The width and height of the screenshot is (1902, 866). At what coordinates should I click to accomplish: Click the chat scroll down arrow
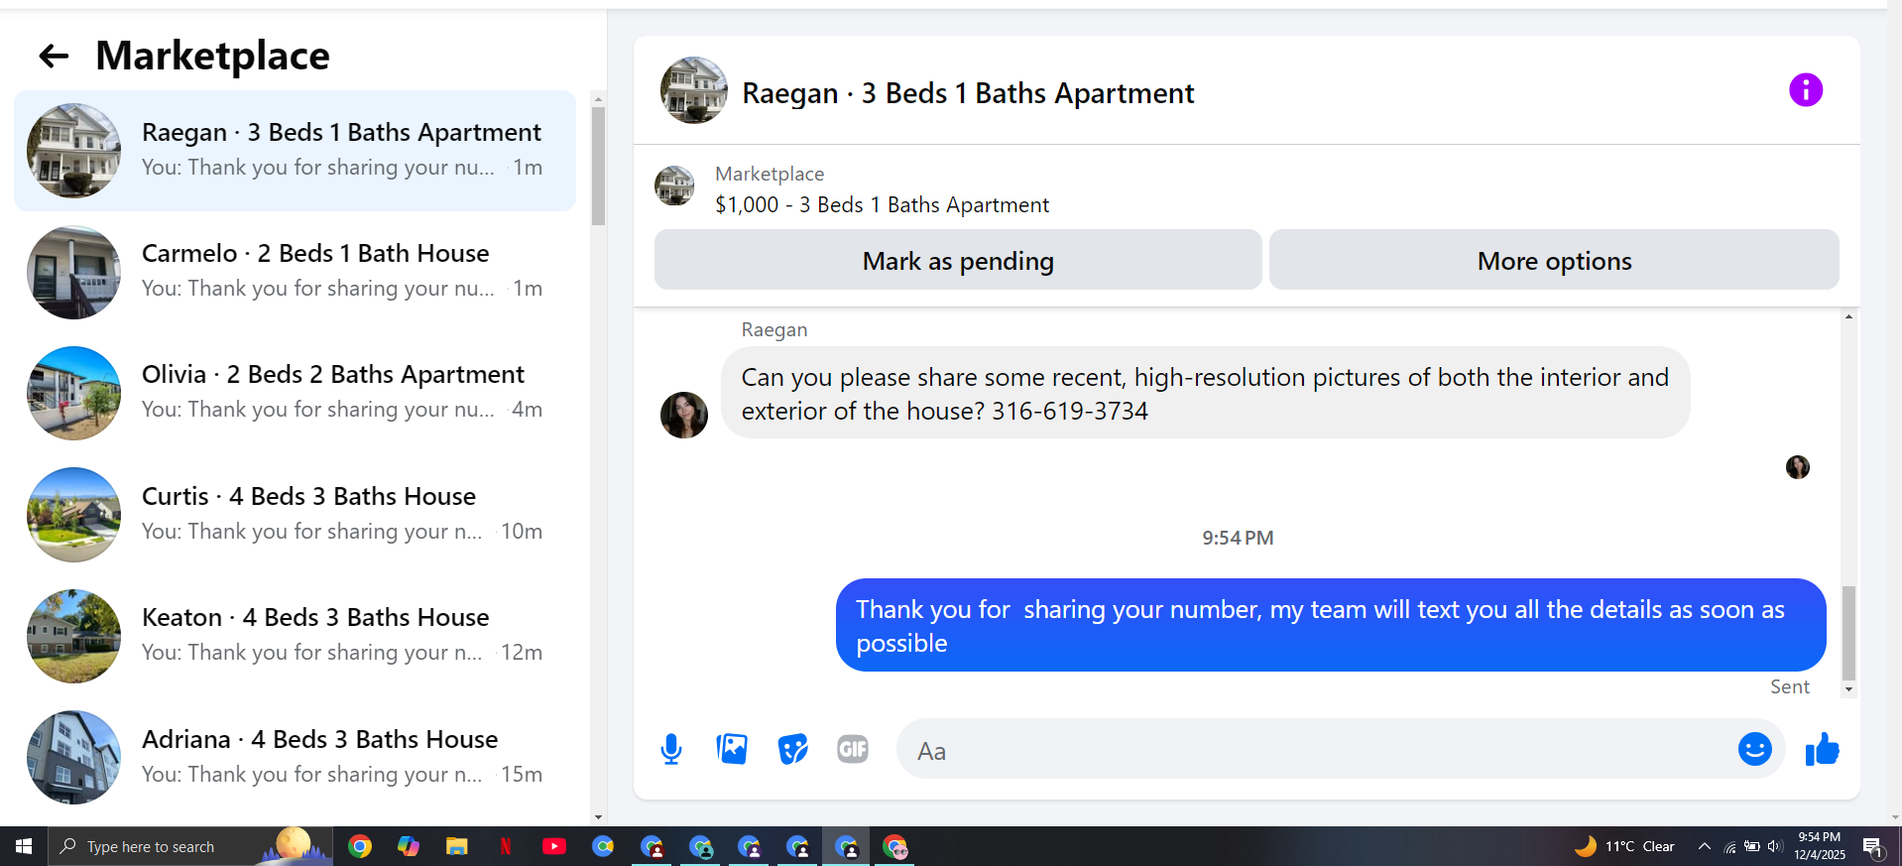pos(1848,689)
